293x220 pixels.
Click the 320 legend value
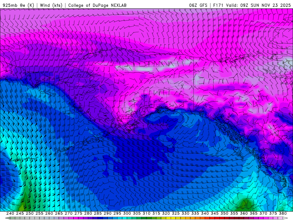[166, 213]
